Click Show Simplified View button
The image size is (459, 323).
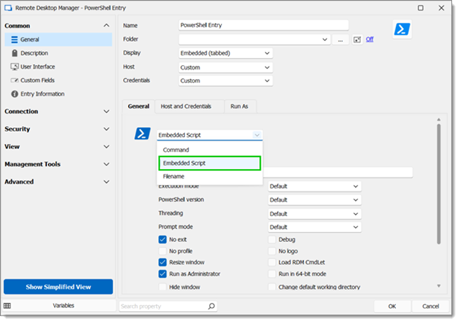point(58,287)
